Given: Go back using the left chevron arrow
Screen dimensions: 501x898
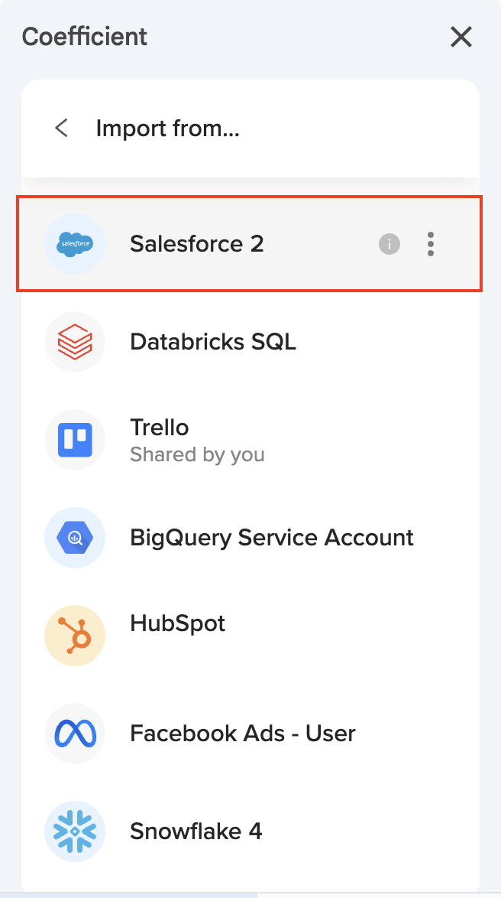Looking at the screenshot, I should 62,128.
